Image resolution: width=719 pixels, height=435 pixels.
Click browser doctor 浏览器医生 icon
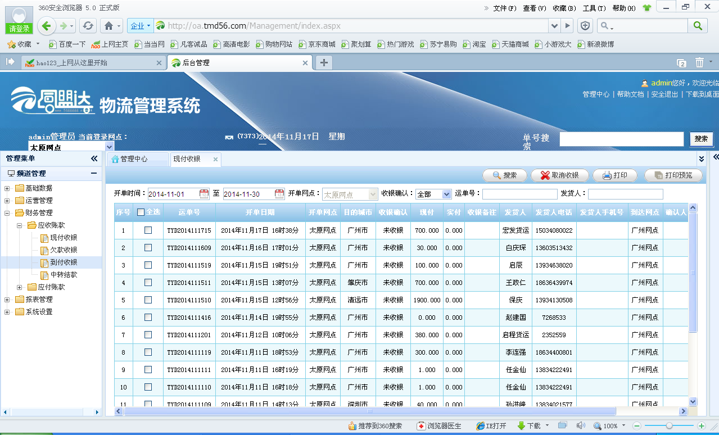tap(420, 426)
